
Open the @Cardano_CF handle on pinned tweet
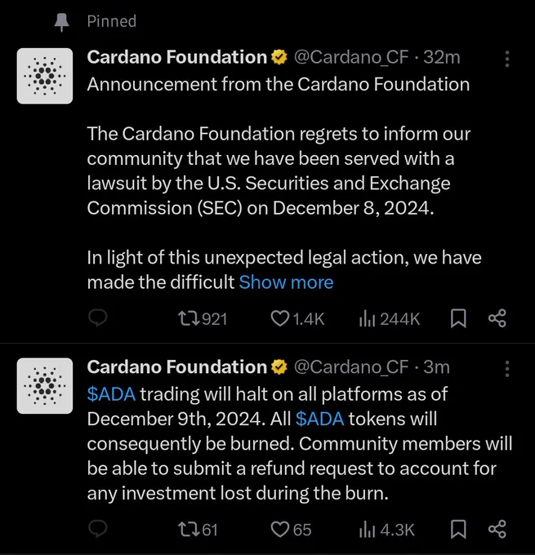[x=350, y=57]
